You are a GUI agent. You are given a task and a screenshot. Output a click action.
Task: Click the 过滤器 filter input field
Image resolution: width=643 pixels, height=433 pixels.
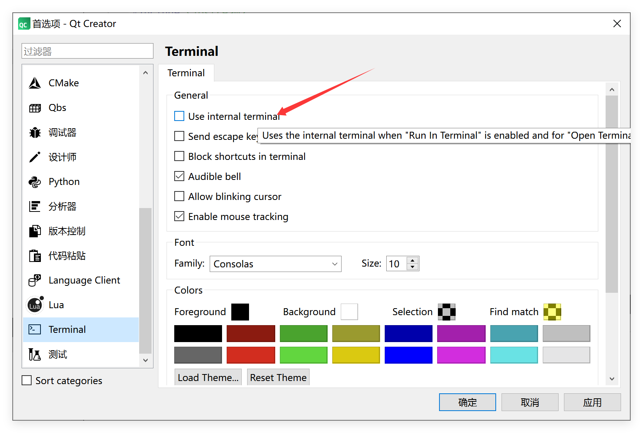coord(88,51)
